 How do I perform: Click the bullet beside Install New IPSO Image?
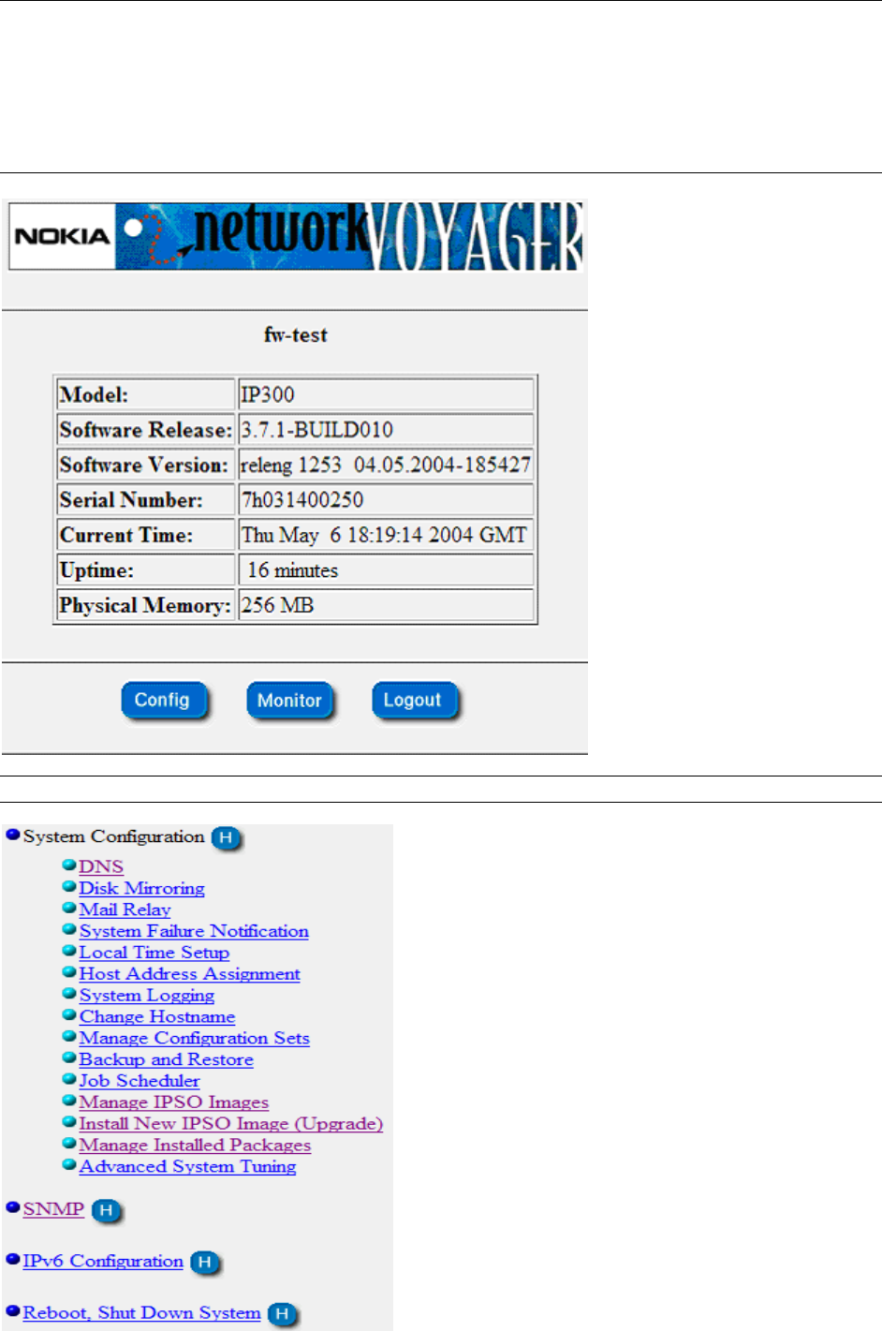coord(69,1122)
